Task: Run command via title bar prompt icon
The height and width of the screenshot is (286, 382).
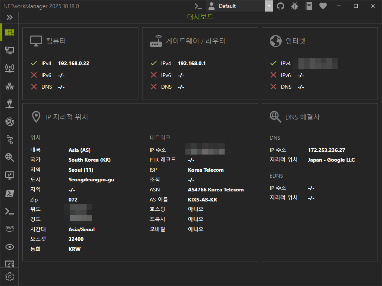Action: [x=198, y=6]
